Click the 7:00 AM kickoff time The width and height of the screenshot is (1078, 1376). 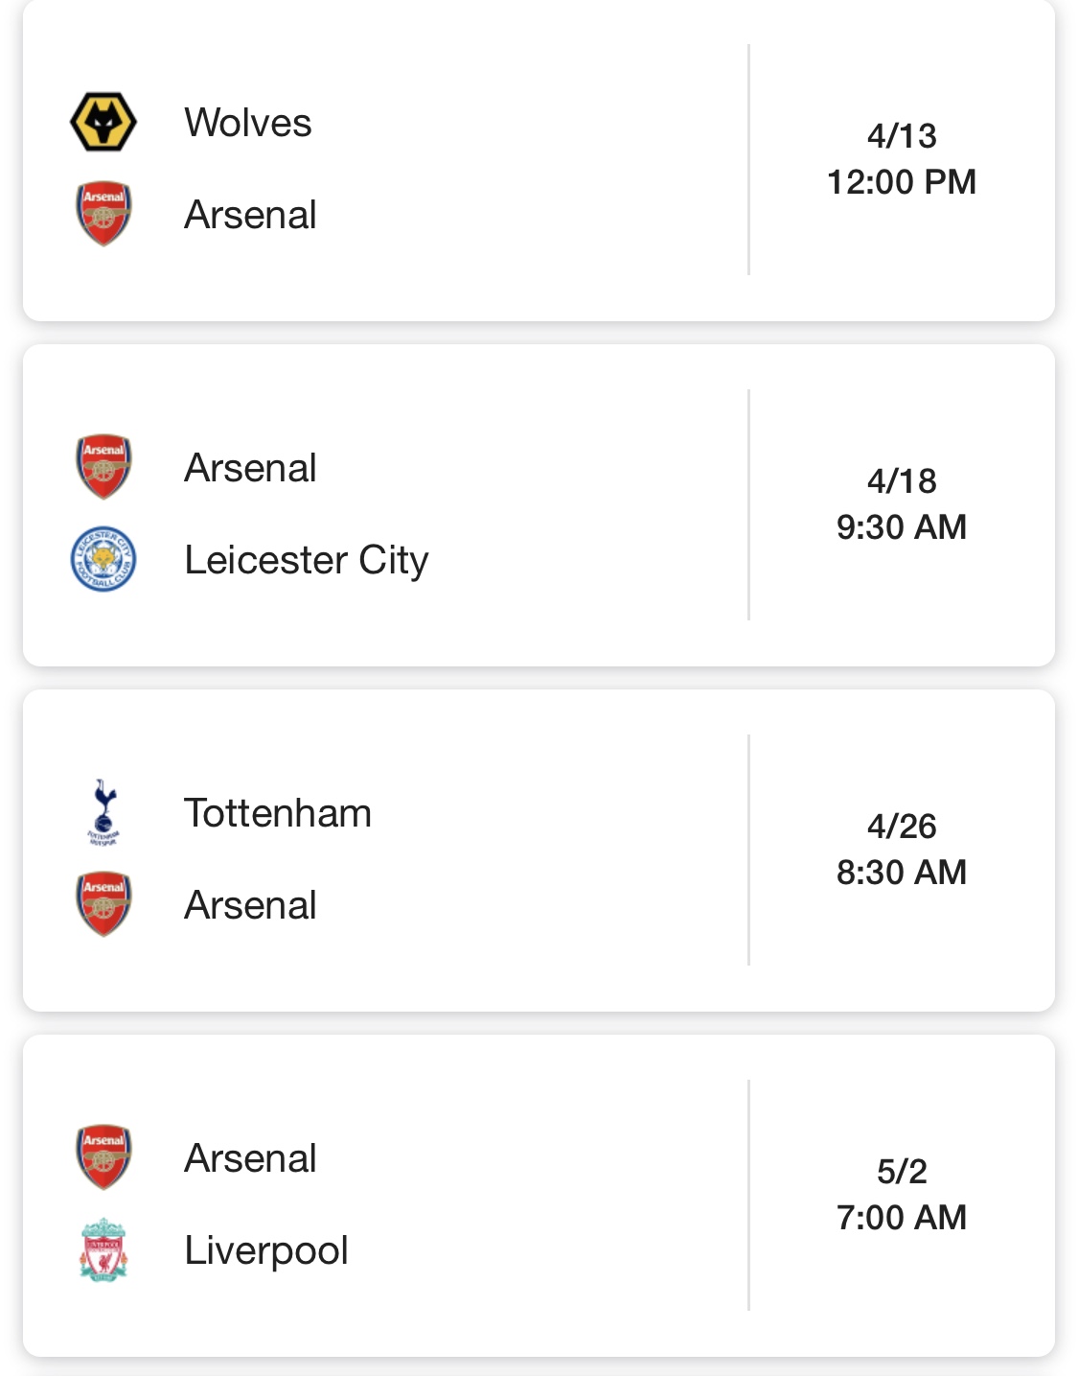click(902, 1218)
